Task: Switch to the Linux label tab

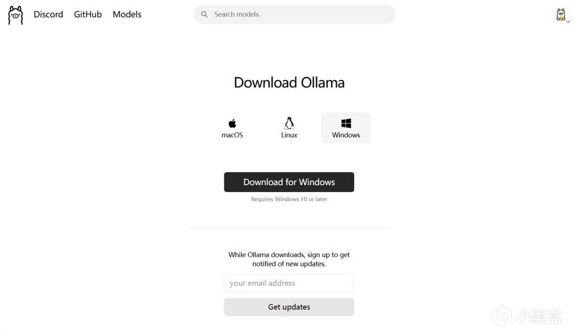Action: pyautogui.click(x=289, y=135)
